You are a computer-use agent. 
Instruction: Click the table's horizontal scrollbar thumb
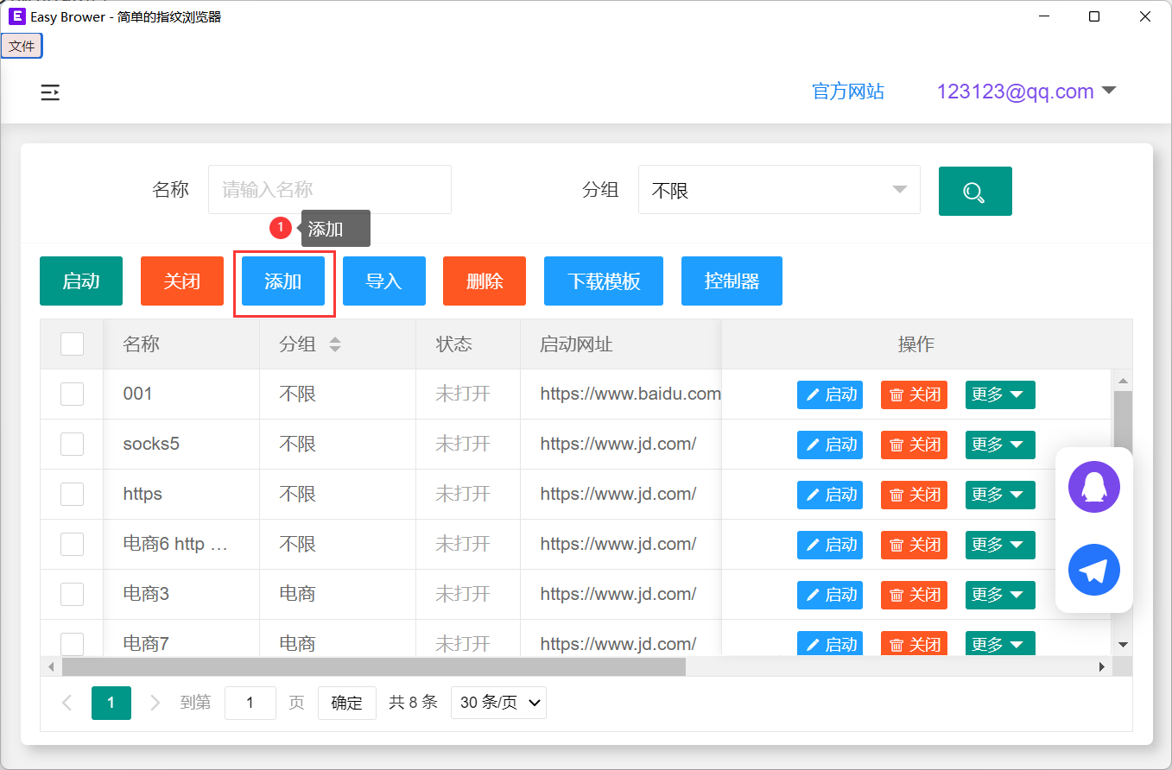[373, 666]
